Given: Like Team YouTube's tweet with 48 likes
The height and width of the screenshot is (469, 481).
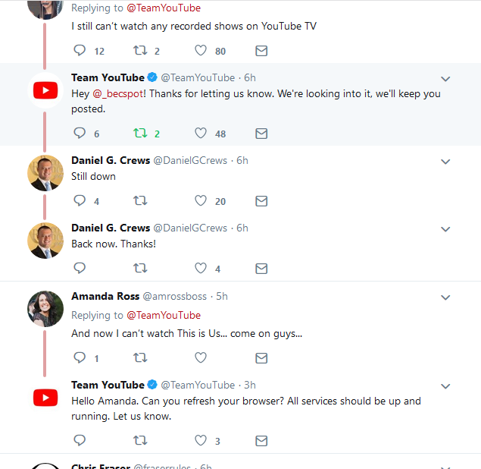Looking at the screenshot, I should tap(201, 134).
